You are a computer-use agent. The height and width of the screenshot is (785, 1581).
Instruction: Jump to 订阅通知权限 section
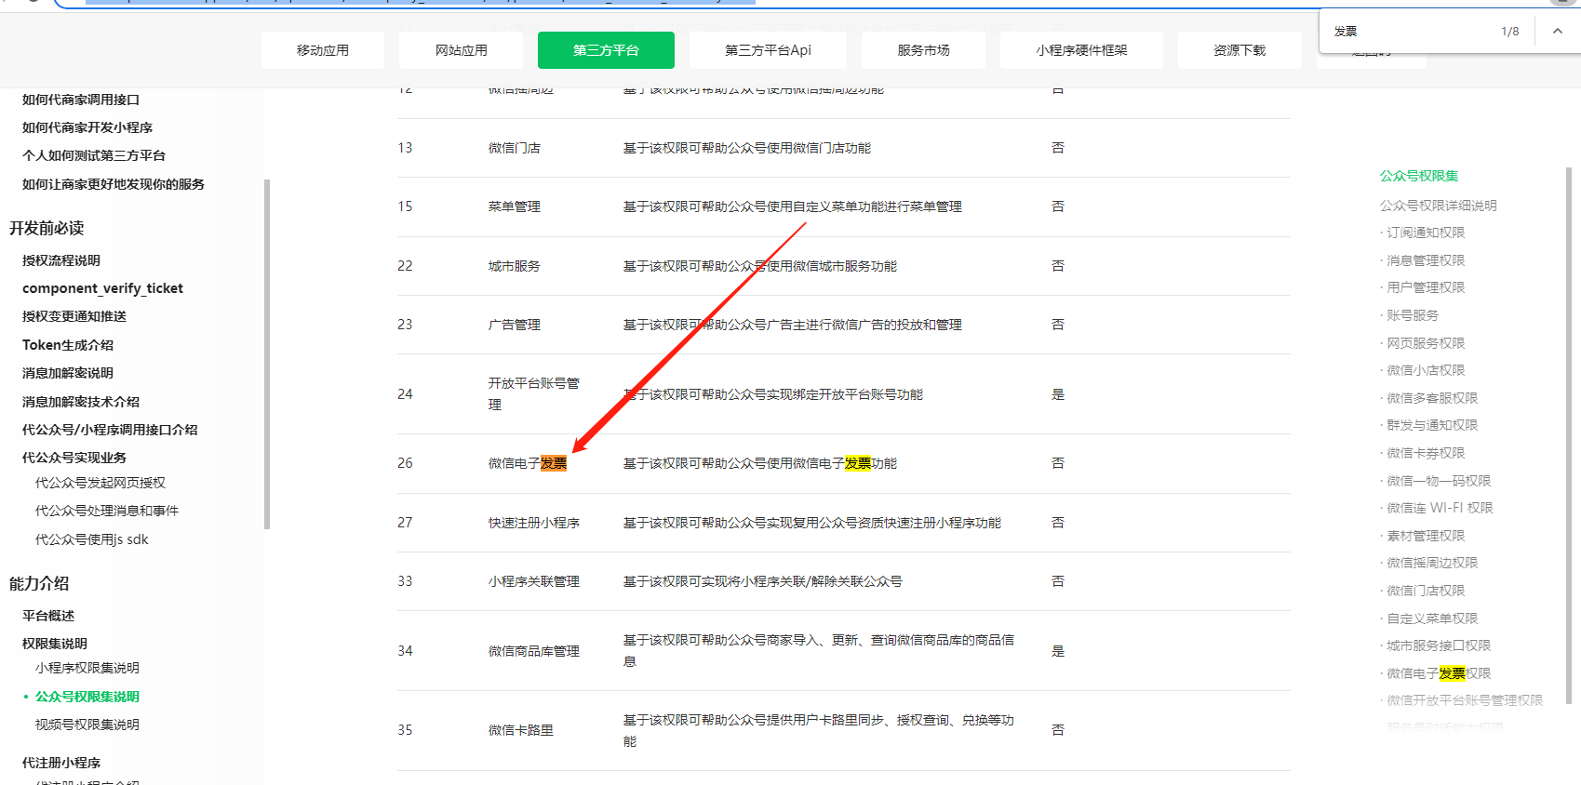point(1426,233)
